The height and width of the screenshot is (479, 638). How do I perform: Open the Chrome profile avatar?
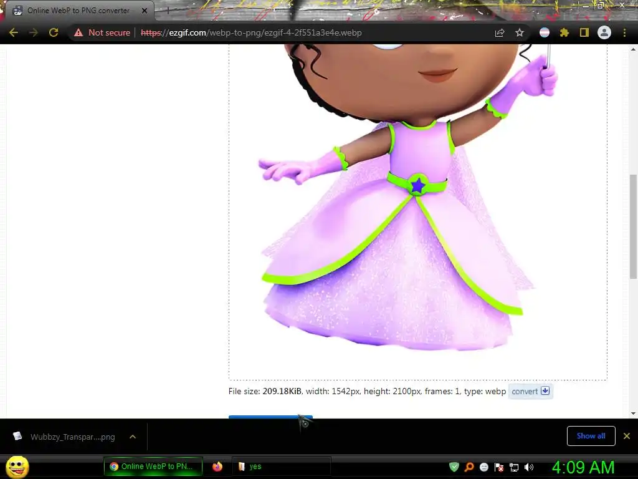[604, 32]
